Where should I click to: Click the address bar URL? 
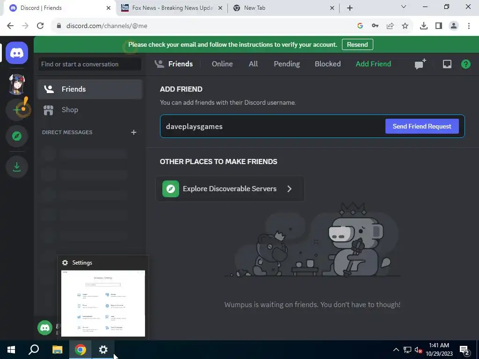[x=107, y=26]
